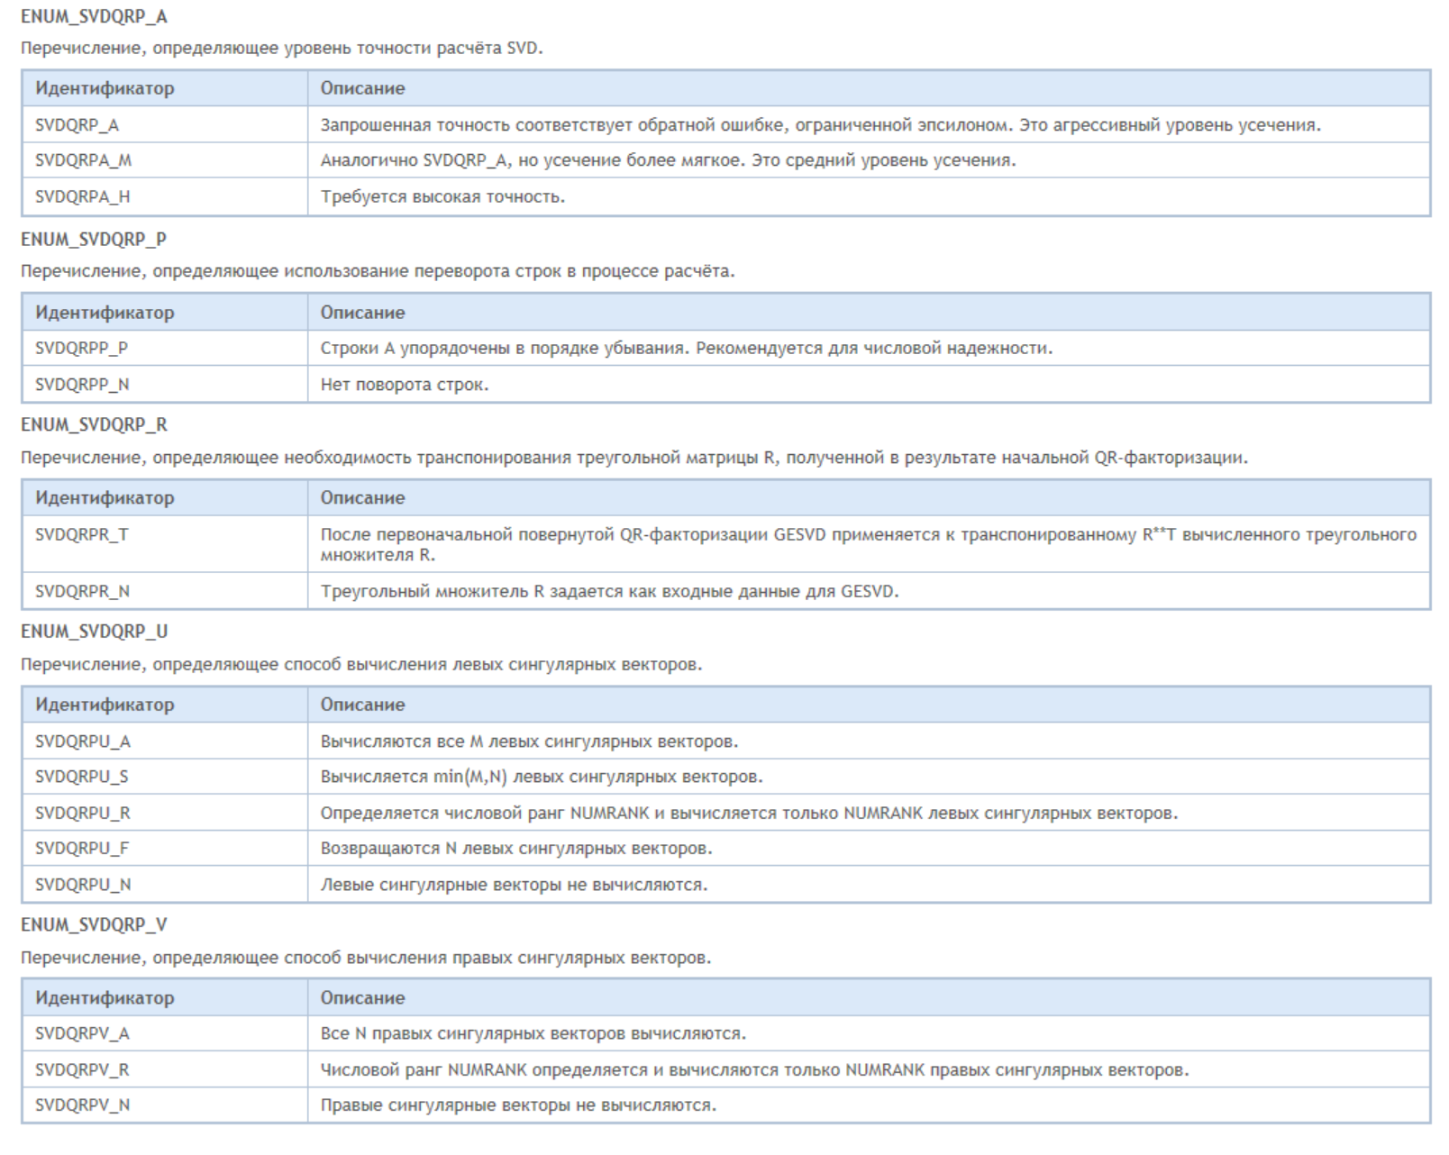Click description starting 'Запрошенная точность соответствует'
The image size is (1449, 1155).
tap(821, 124)
